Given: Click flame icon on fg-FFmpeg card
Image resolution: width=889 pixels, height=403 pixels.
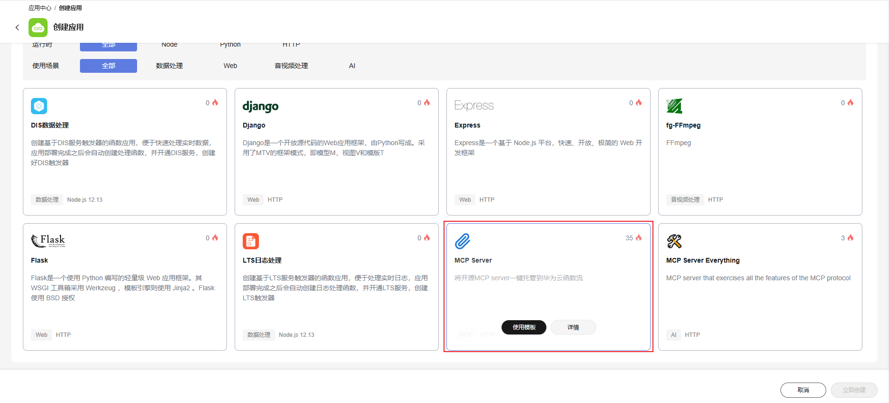Looking at the screenshot, I should coord(851,103).
